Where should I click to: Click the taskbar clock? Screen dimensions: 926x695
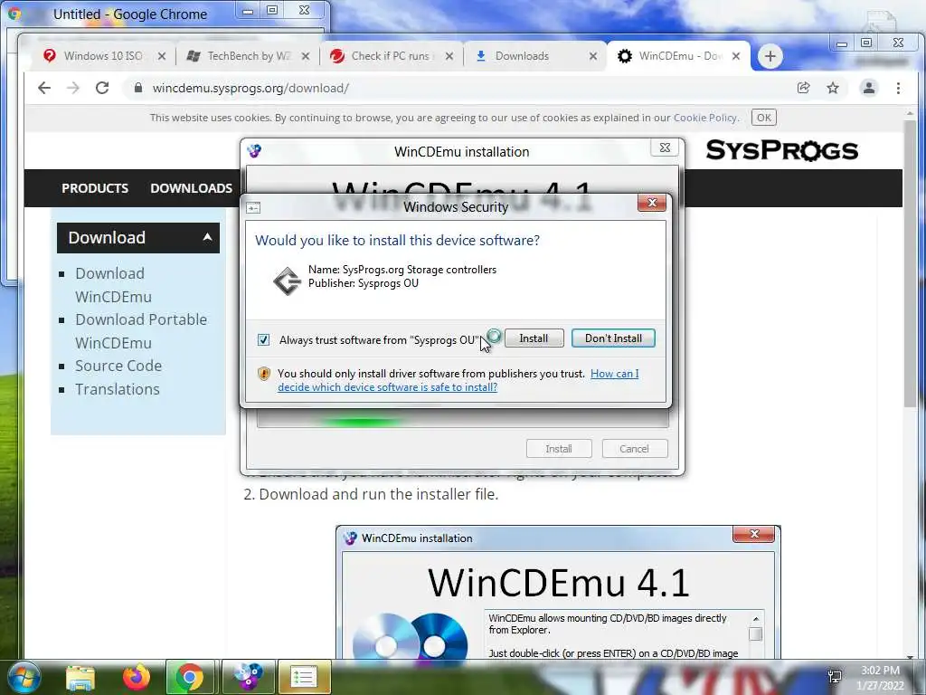click(880, 678)
